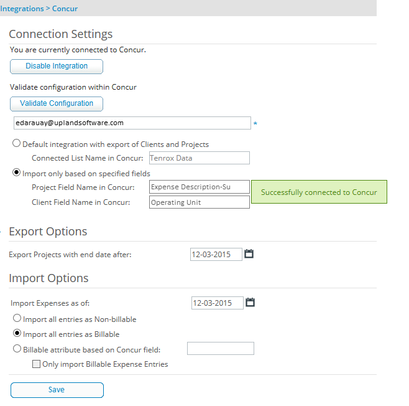Click 'You are currently connected to Concur.' text
The height and width of the screenshot is (406, 409).
tap(78, 50)
